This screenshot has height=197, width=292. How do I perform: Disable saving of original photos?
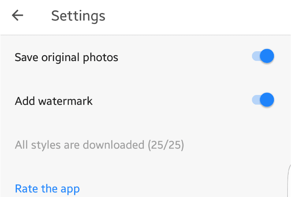pos(263,56)
